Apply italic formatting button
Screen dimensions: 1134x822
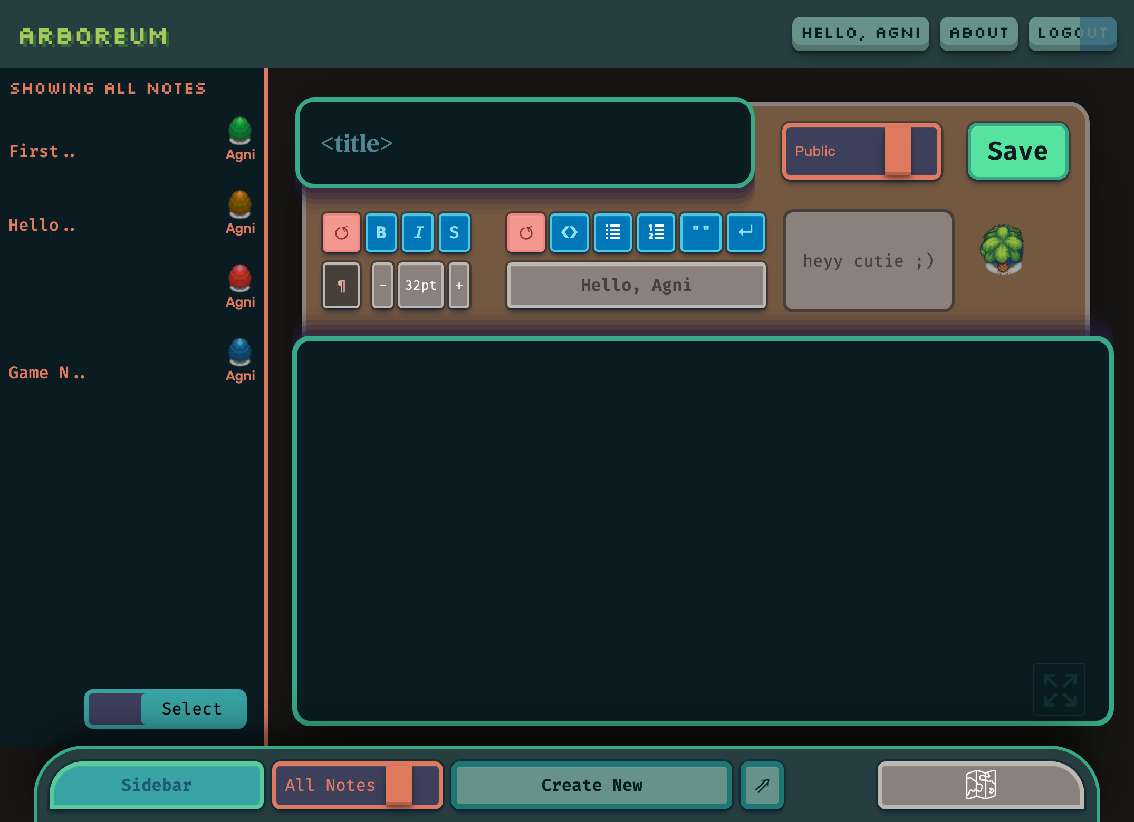click(418, 232)
